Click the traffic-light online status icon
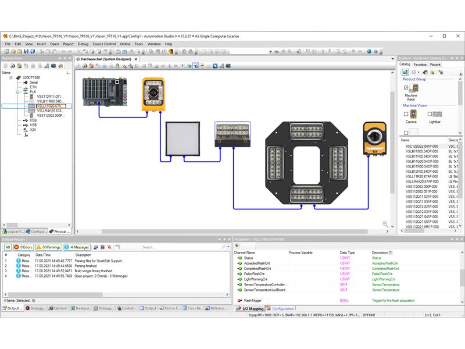This screenshot has width=465, height=349. pyautogui.click(x=171, y=51)
